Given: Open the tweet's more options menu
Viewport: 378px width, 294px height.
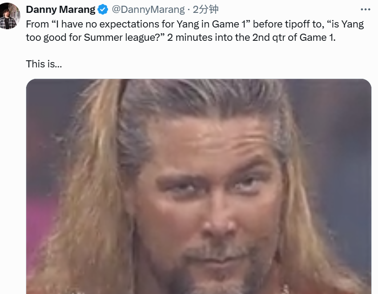Looking at the screenshot, I should click(x=365, y=9).
